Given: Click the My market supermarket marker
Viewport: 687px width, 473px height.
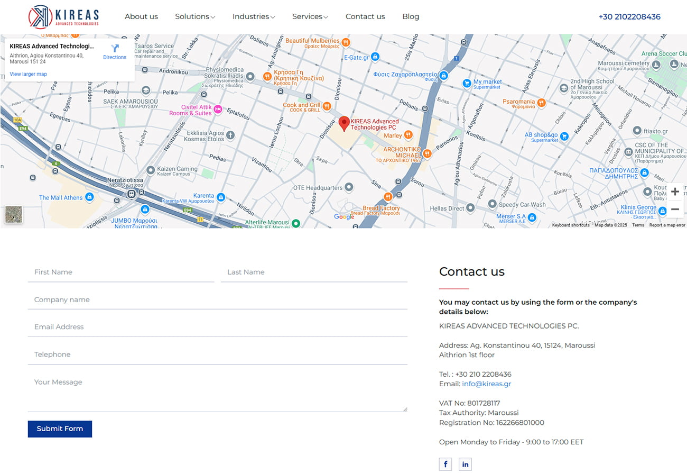Looking at the screenshot, I should [x=467, y=83].
